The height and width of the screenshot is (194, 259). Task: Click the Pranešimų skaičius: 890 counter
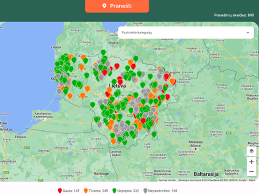click(x=234, y=15)
